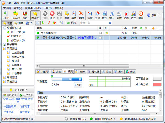Open the 彗星通行证(C) menu
Image resolution: width=165 pixels, height=123 pixels.
coord(33,8)
